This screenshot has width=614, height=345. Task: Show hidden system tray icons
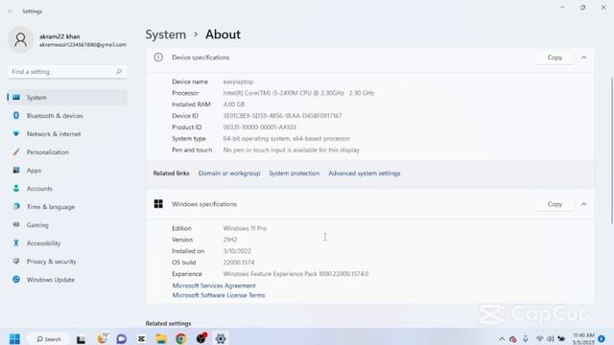502,339
